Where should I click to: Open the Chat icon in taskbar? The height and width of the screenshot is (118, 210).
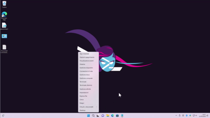tap(103, 116)
